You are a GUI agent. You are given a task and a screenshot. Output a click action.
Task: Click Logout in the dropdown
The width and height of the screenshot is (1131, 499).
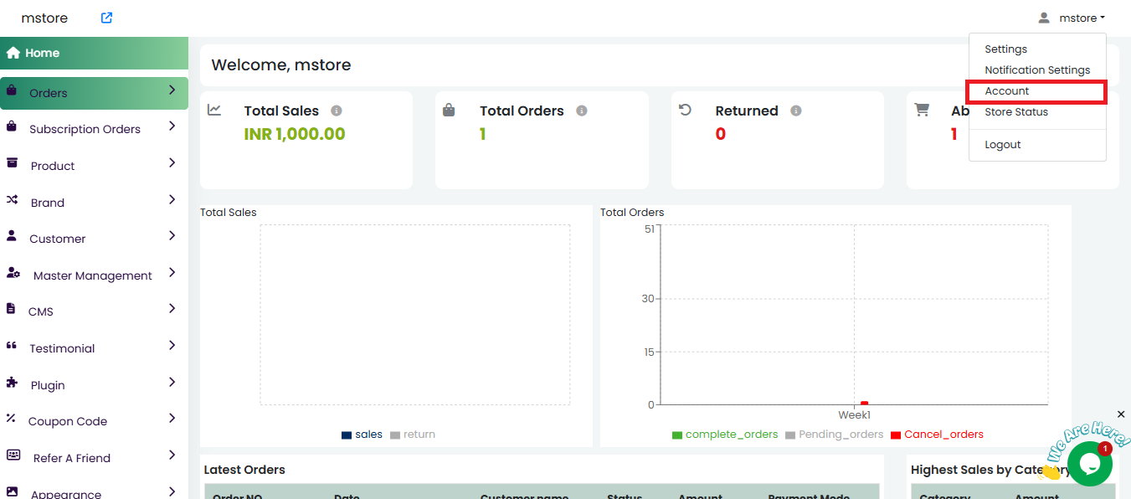click(1003, 145)
